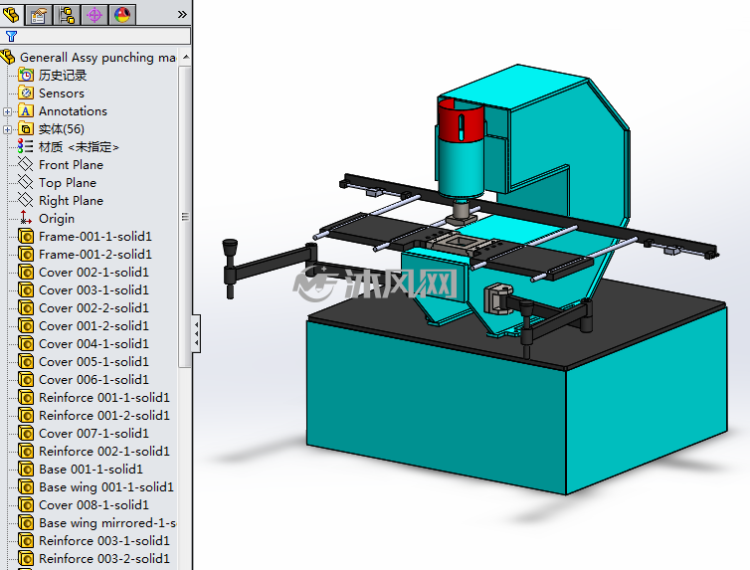Click the Cover 003-1-solid1 body icon
This screenshot has height=570, width=750.
pyautogui.click(x=26, y=289)
